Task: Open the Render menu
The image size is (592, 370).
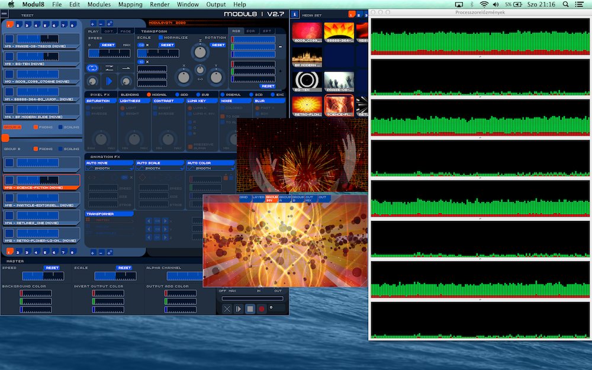Action: [x=160, y=5]
